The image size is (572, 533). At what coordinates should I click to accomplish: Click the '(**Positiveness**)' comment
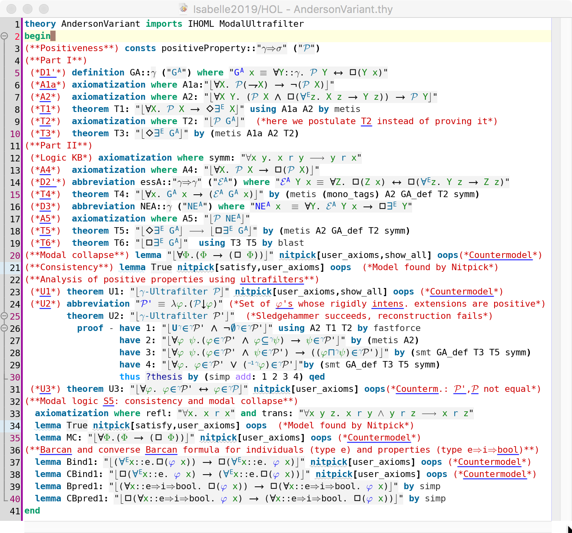tap(72, 48)
